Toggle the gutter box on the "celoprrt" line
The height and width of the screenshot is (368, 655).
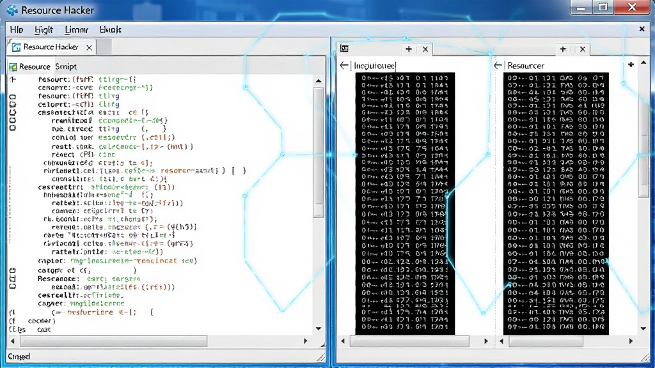point(13,104)
